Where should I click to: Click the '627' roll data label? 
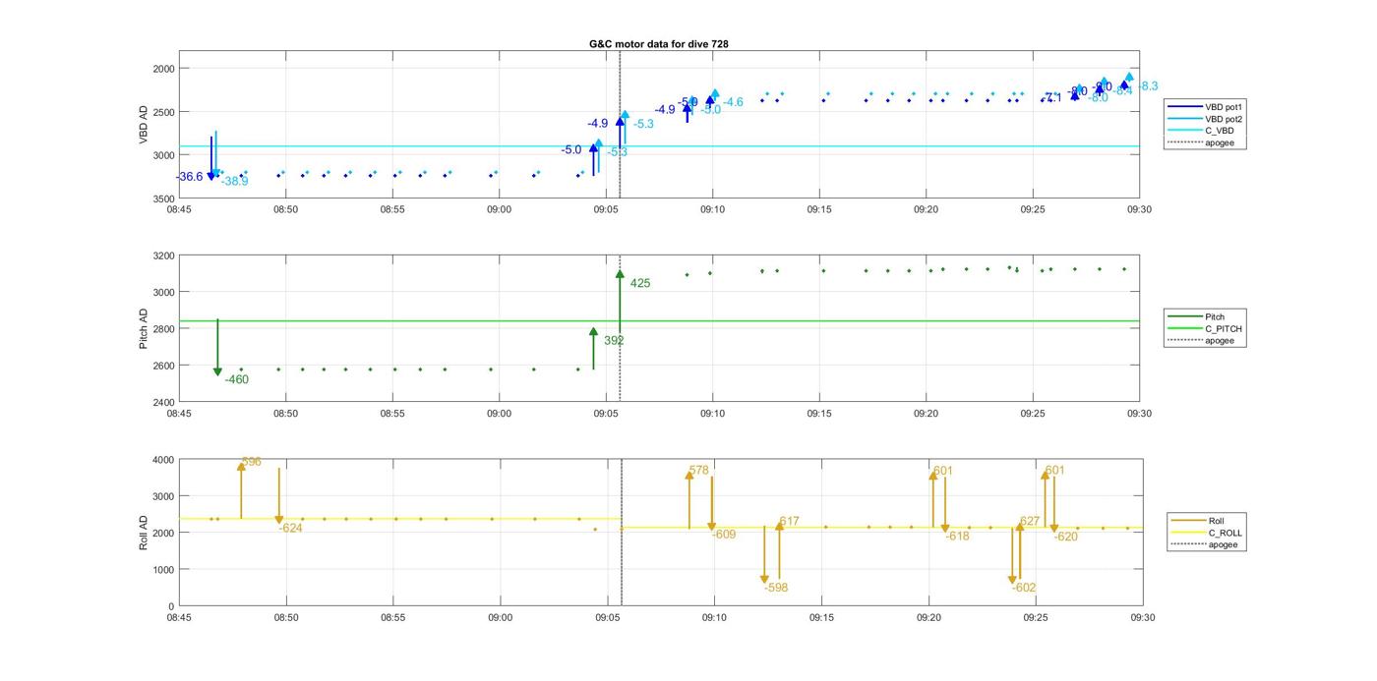(1030, 522)
